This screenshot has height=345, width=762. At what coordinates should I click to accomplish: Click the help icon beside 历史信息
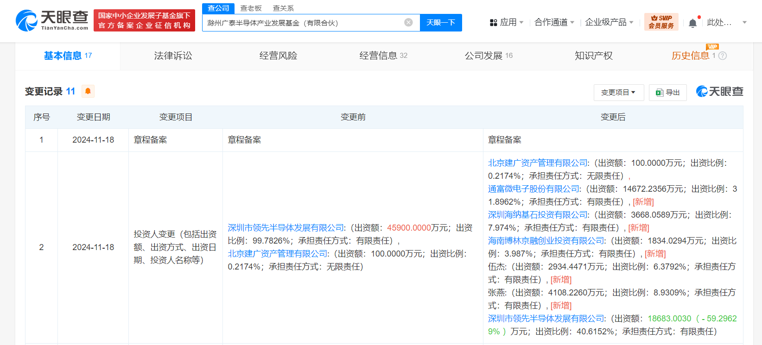tap(722, 56)
